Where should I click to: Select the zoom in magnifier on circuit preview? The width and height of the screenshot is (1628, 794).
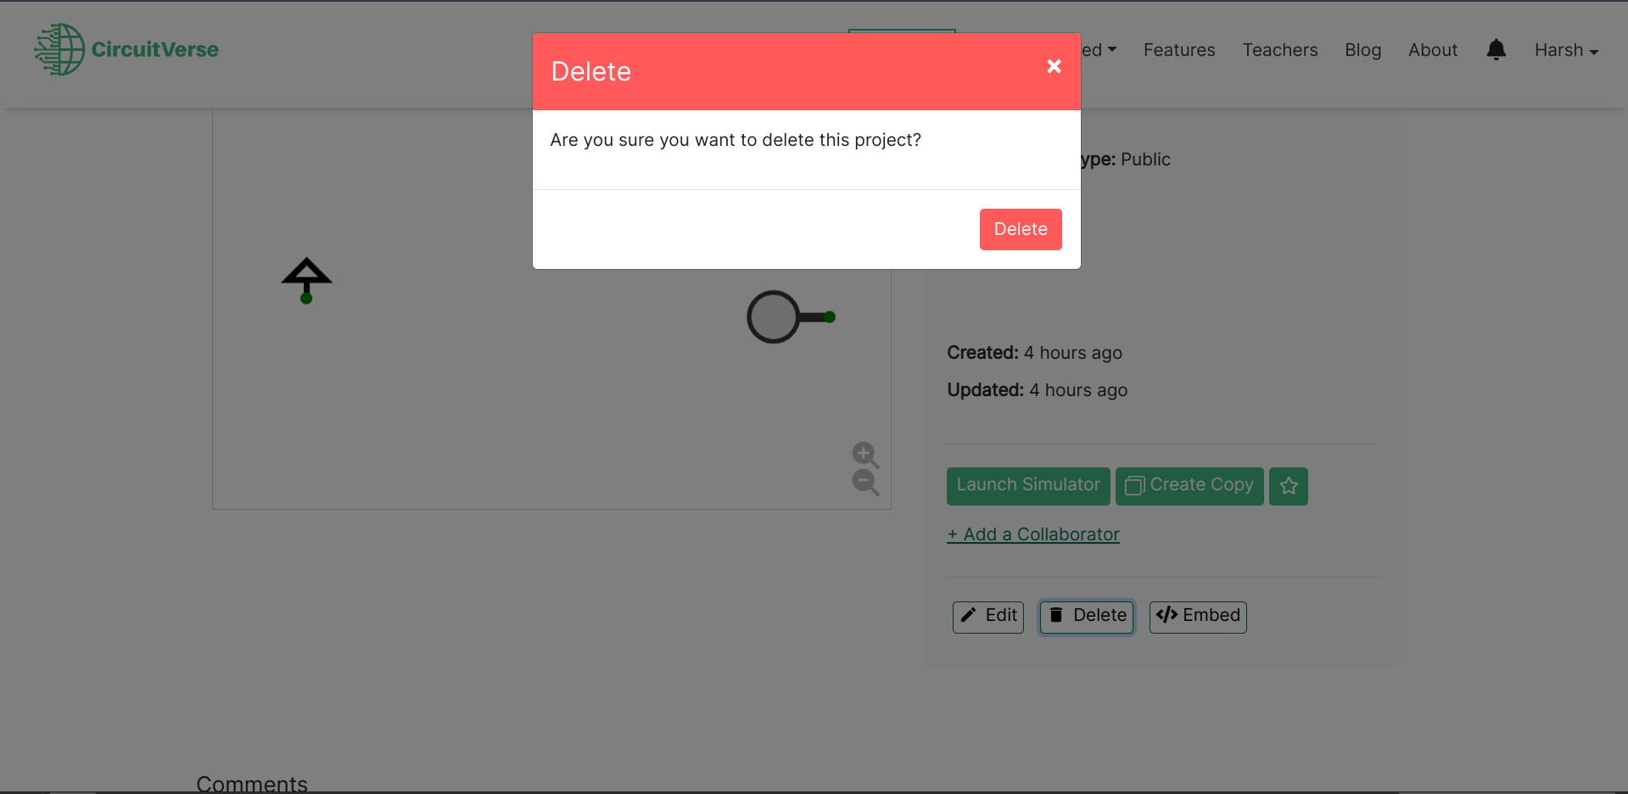click(x=864, y=455)
